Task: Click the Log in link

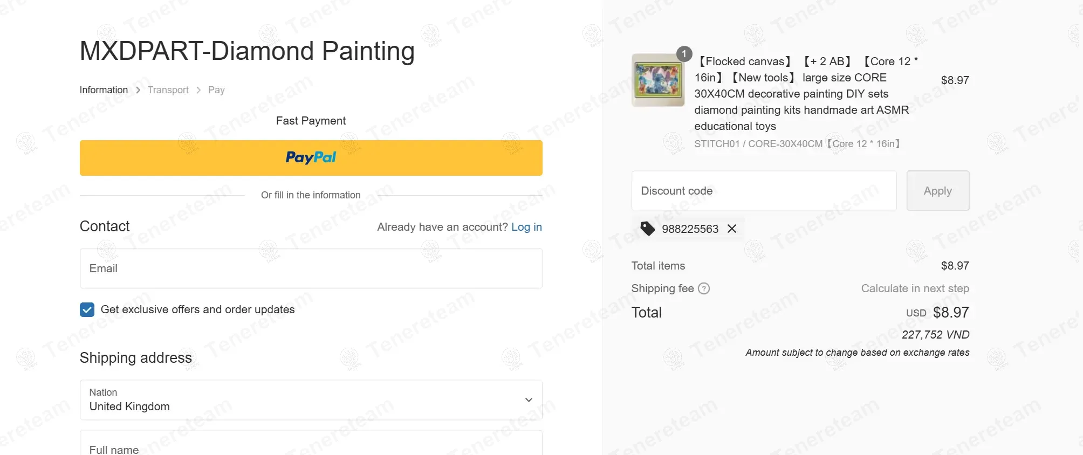Action: coord(526,227)
